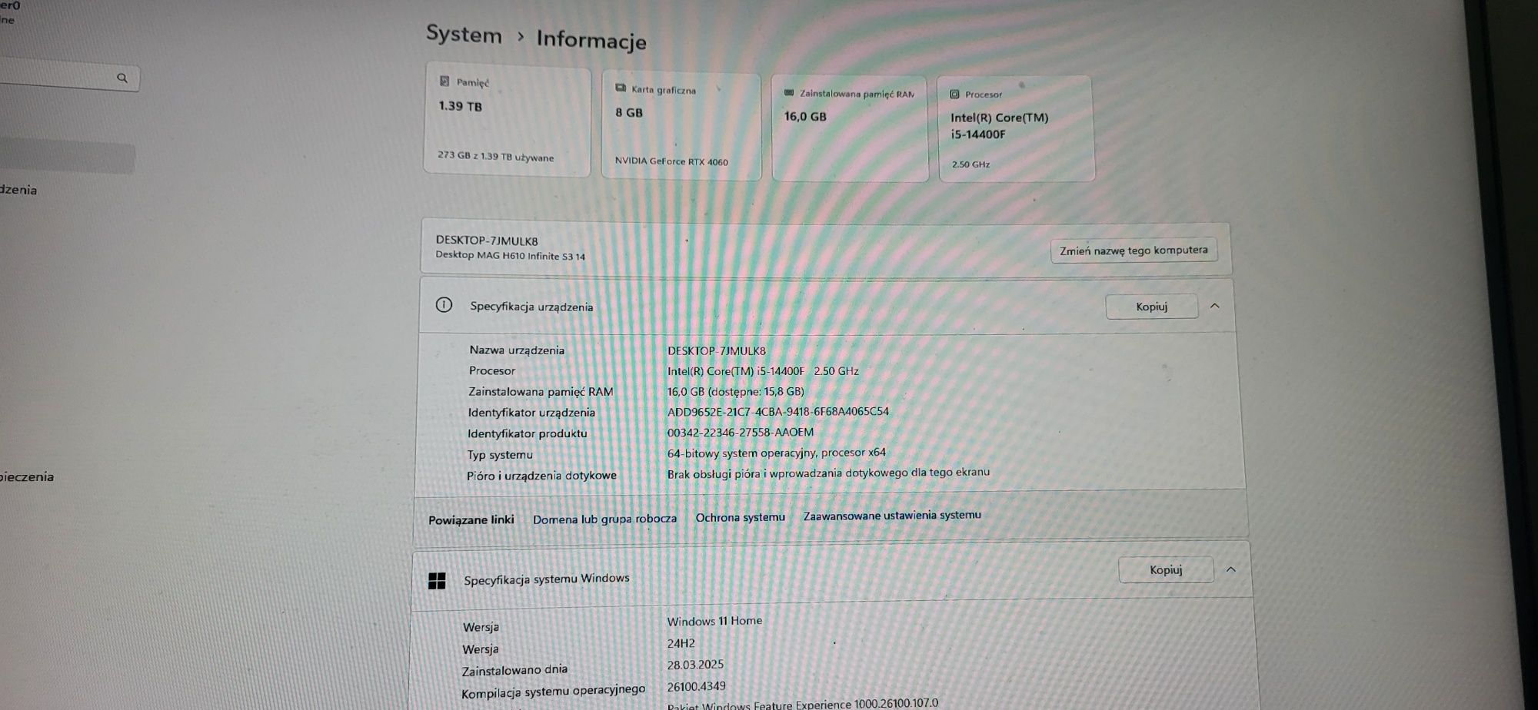Select the Procesor value i5-14400F 2.50 GHz
The width and height of the screenshot is (1538, 710).
(x=763, y=371)
